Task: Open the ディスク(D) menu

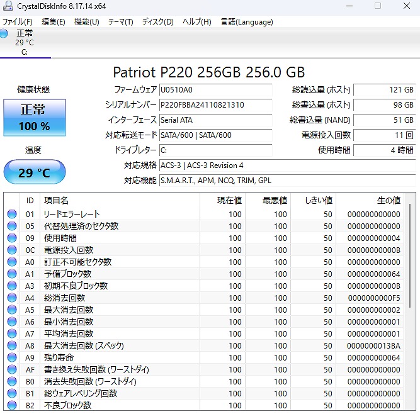Action: [x=158, y=21]
